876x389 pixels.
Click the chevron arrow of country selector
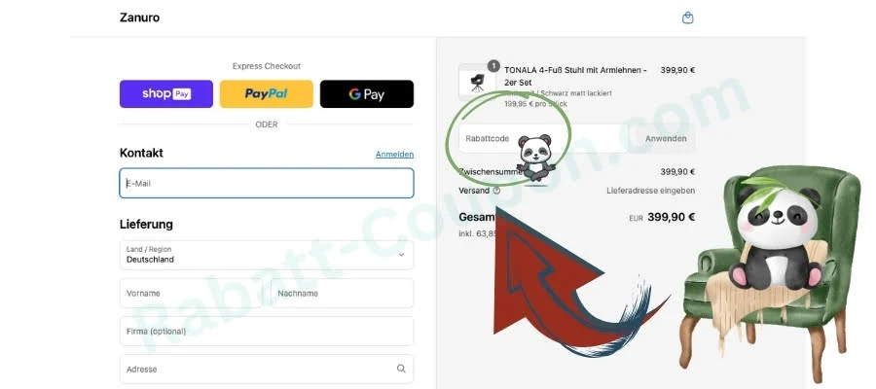click(x=401, y=255)
